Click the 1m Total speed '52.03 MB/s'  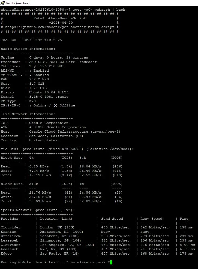90,201
